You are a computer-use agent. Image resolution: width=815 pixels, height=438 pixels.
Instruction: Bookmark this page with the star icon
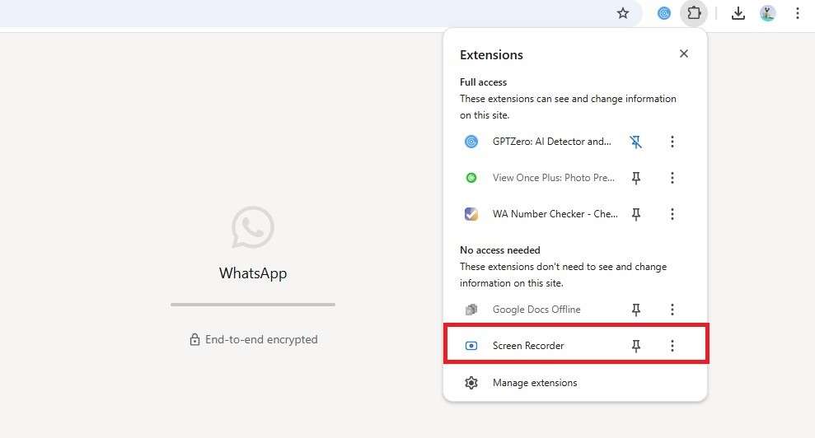coord(623,13)
